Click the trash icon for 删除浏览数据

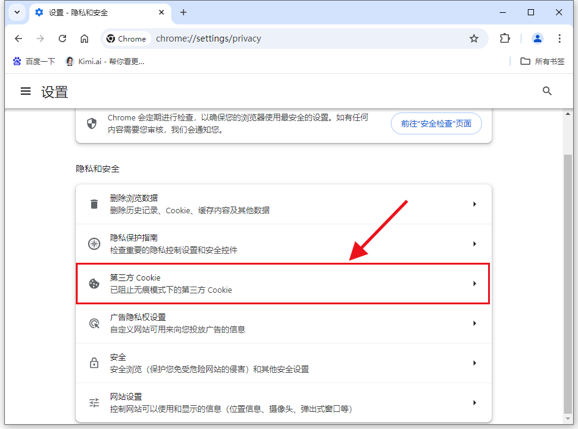(x=94, y=204)
